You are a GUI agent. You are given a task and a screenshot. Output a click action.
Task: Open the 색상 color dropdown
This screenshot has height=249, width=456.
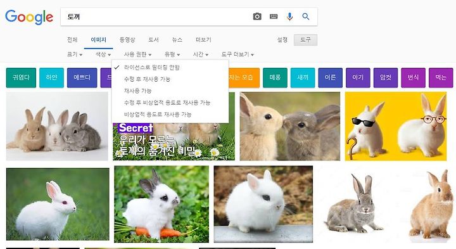coord(103,54)
